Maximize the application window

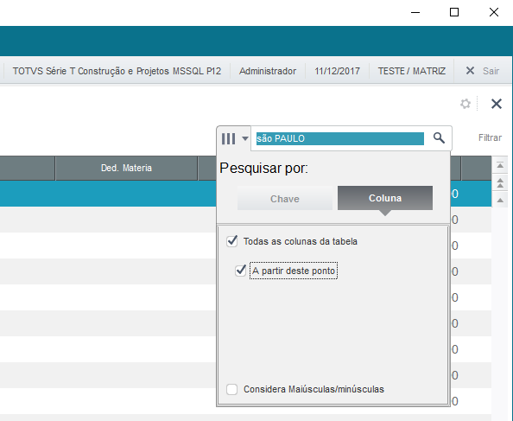click(x=454, y=12)
